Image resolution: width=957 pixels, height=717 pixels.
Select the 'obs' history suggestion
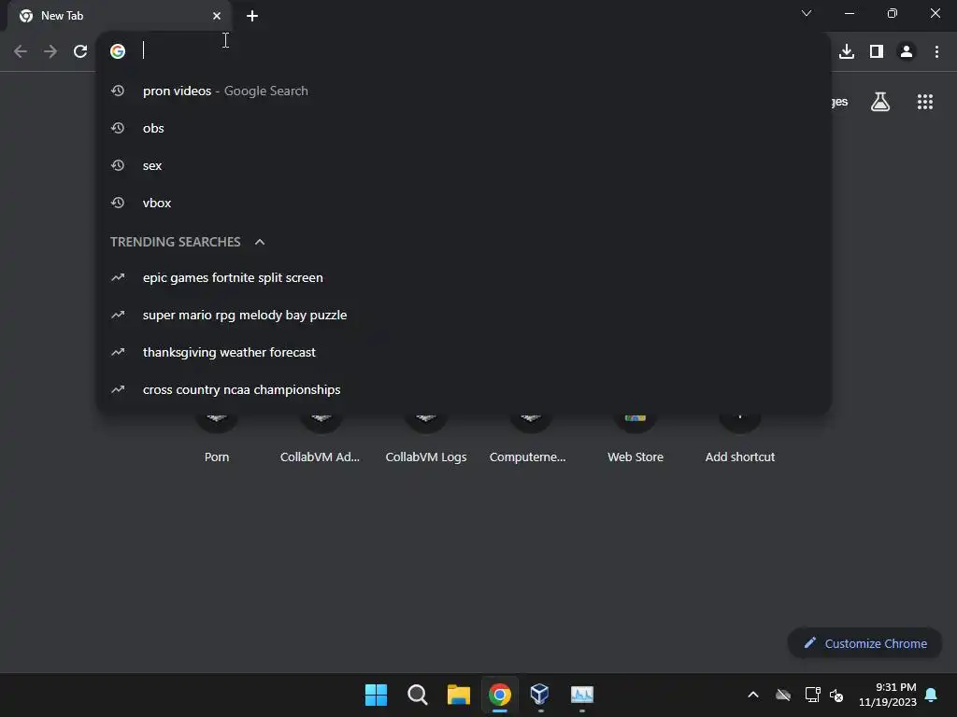(x=464, y=128)
